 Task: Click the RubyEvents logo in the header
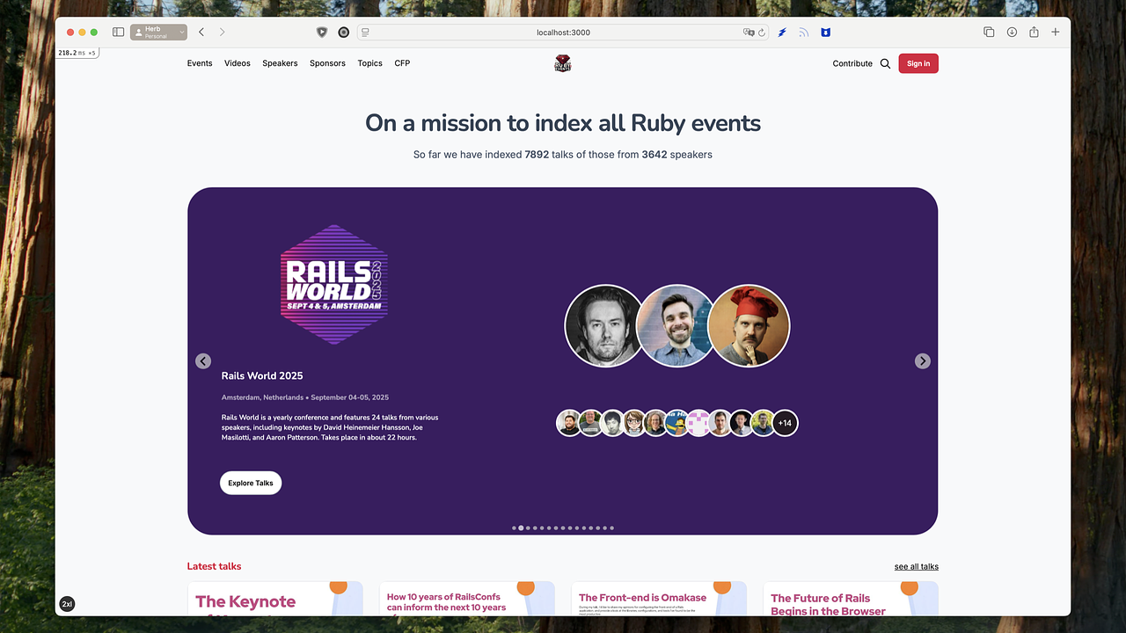tap(563, 63)
